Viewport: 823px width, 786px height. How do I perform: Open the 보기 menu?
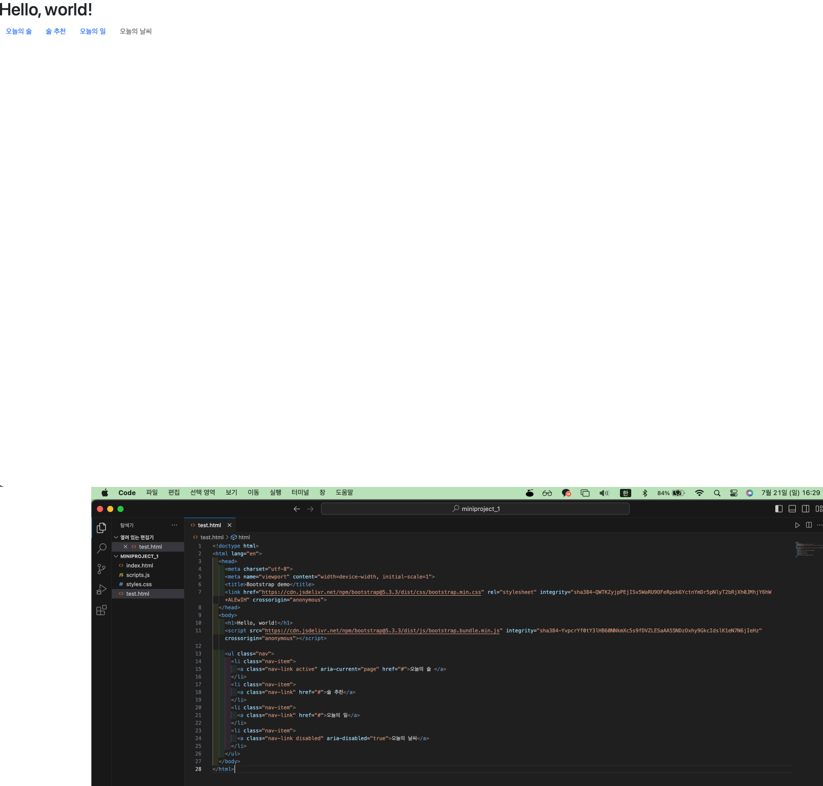pos(231,493)
